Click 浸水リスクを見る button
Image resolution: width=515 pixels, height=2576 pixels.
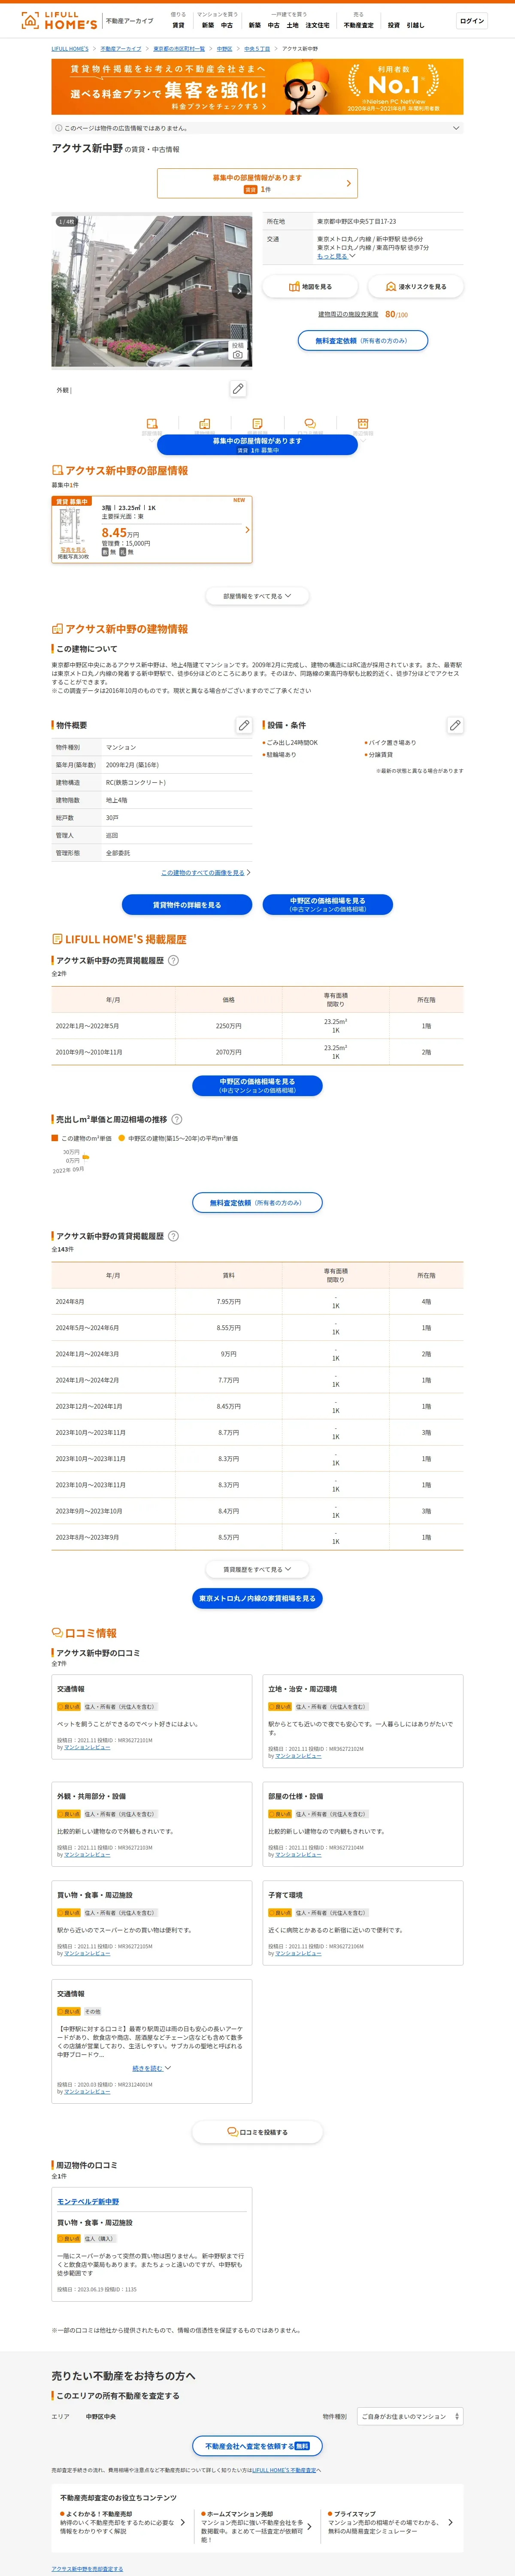pyautogui.click(x=416, y=287)
